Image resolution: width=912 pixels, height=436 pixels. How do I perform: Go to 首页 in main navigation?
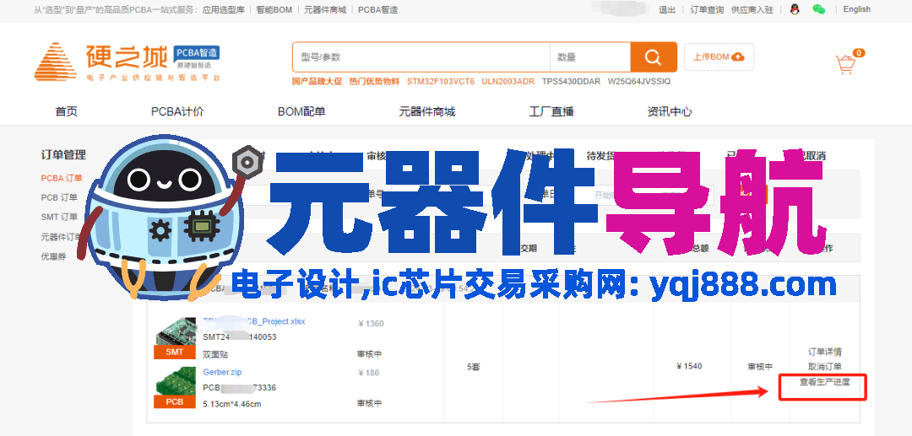click(67, 111)
